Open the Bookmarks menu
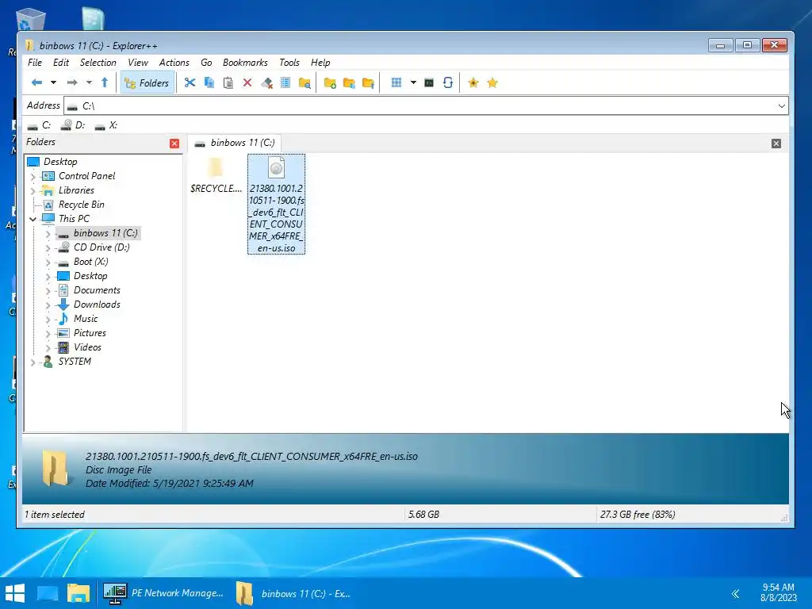Image resolution: width=812 pixels, height=609 pixels. [x=245, y=63]
